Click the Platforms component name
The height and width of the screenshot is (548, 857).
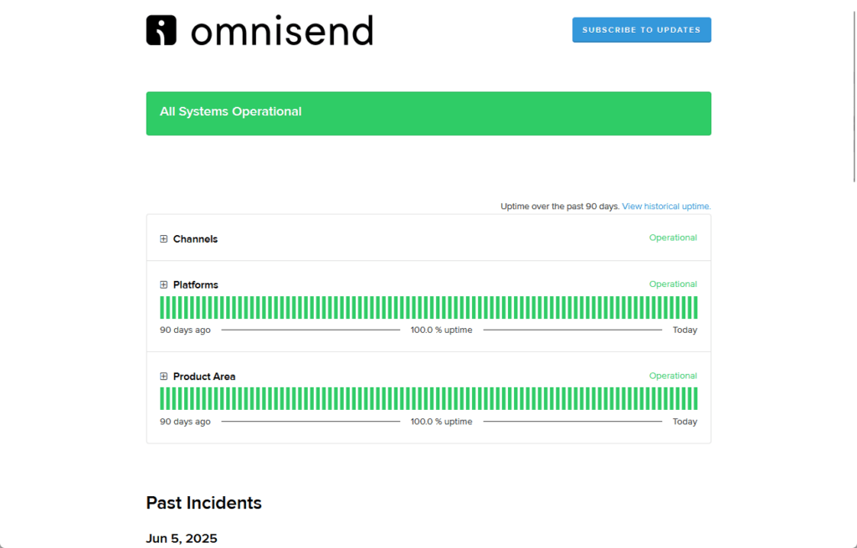[196, 284]
